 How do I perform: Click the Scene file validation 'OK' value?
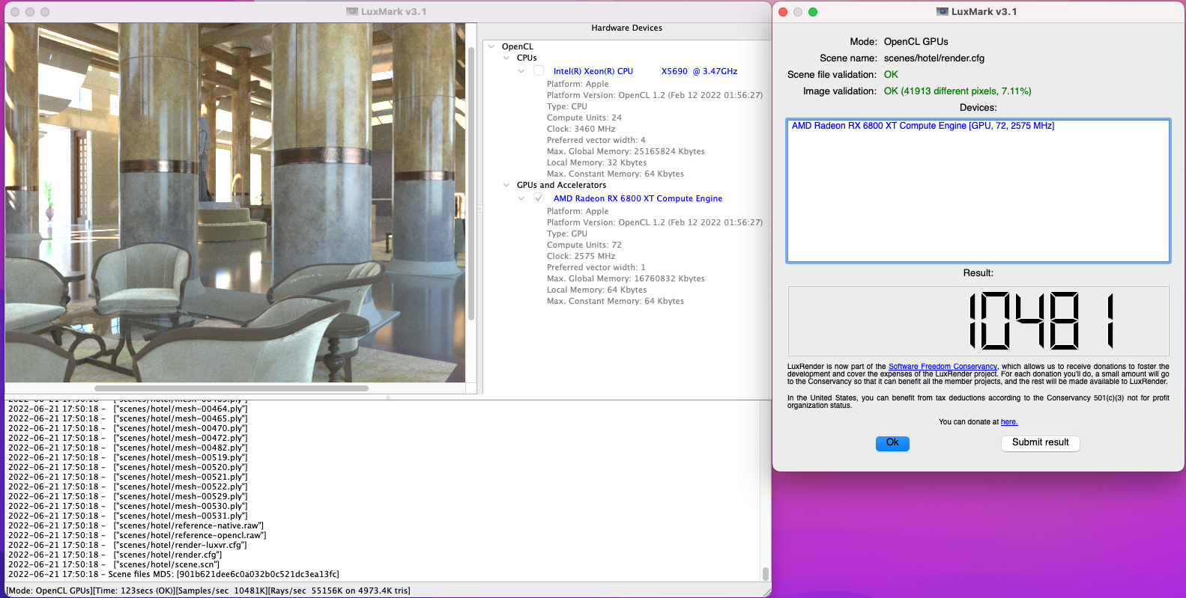click(x=891, y=75)
